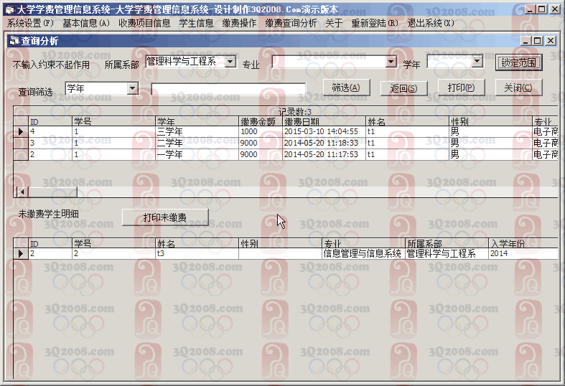
Task: Select row selector for 一学年 record
Action: (x=21, y=154)
